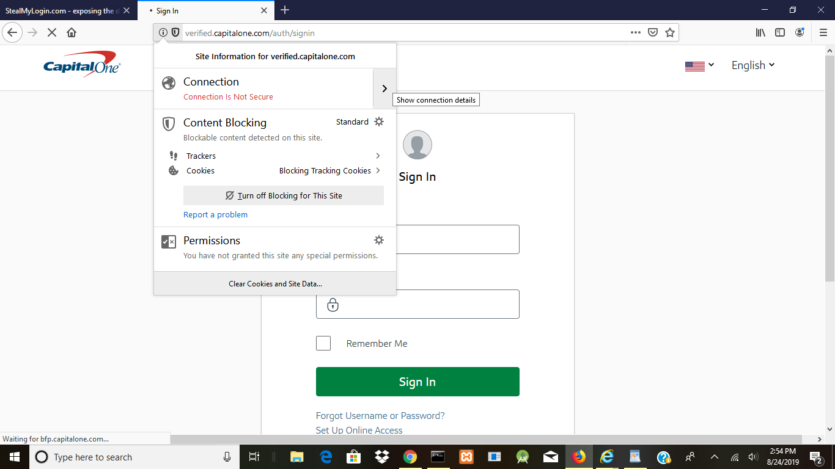This screenshot has height=469, width=835.
Task: Switch to Firefox on the taskbar
Action: pyautogui.click(x=578, y=457)
